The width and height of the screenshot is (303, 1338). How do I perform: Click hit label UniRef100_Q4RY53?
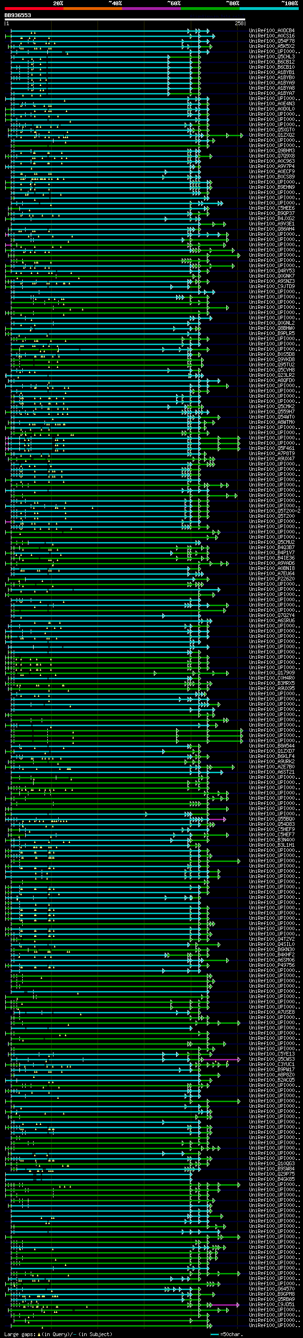[272, 271]
